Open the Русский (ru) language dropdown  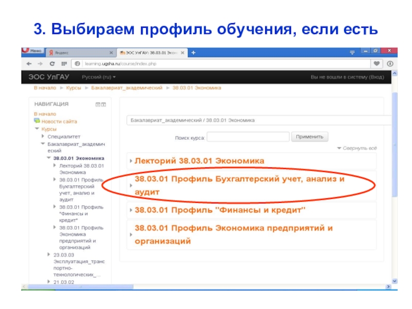(x=100, y=77)
